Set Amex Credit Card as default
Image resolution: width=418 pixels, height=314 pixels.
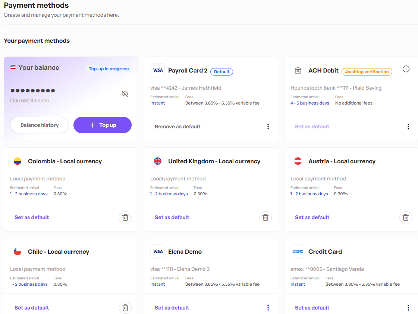[312, 308]
